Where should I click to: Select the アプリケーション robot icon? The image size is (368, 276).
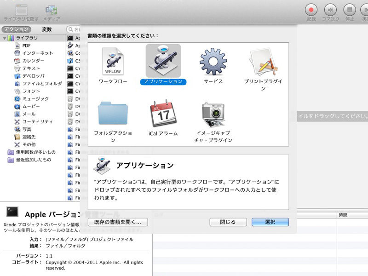163,62
